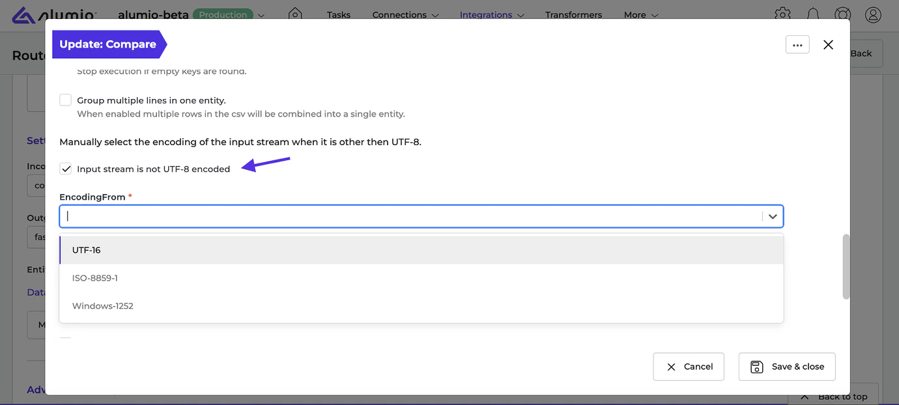Expand the Integrations menu
899x405 pixels.
coord(492,14)
